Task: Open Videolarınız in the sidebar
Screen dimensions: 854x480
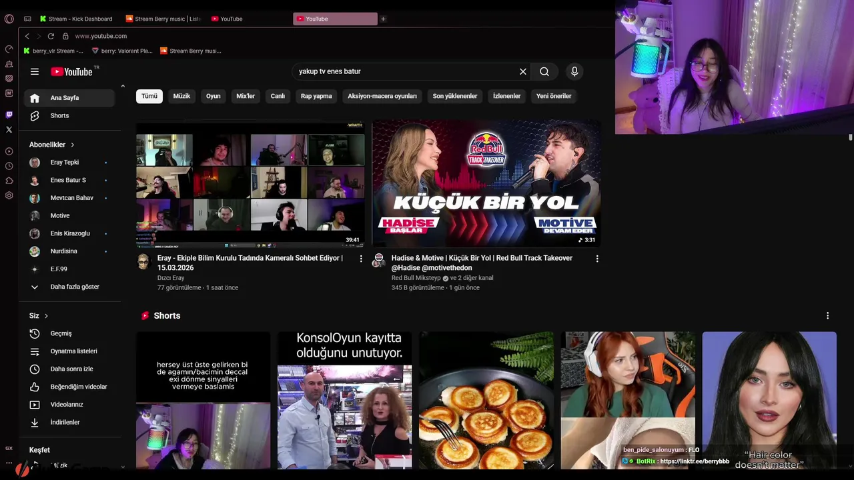Action: pos(69,405)
